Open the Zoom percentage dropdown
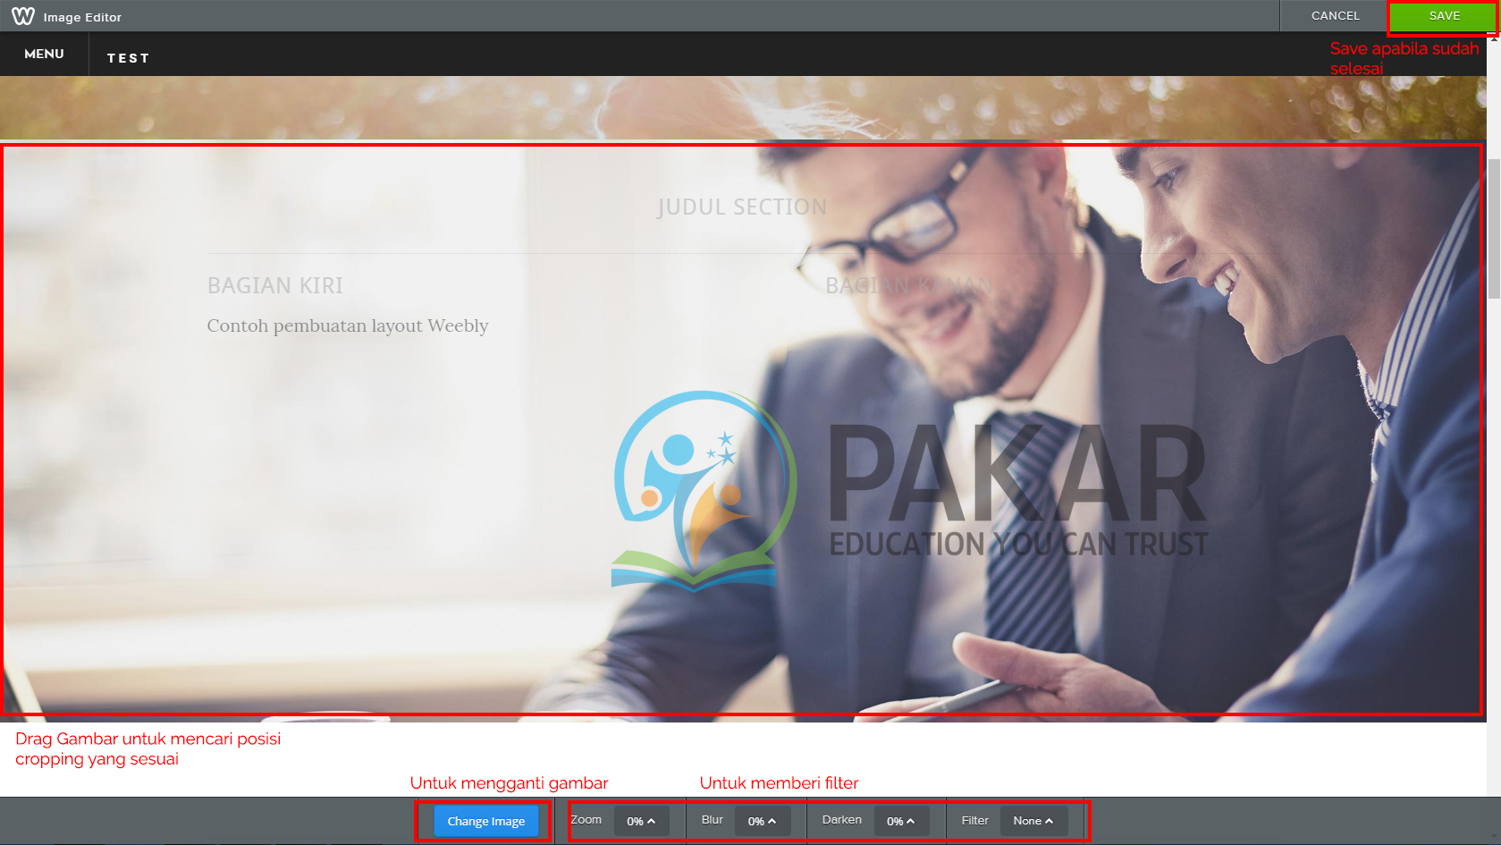 tap(641, 821)
